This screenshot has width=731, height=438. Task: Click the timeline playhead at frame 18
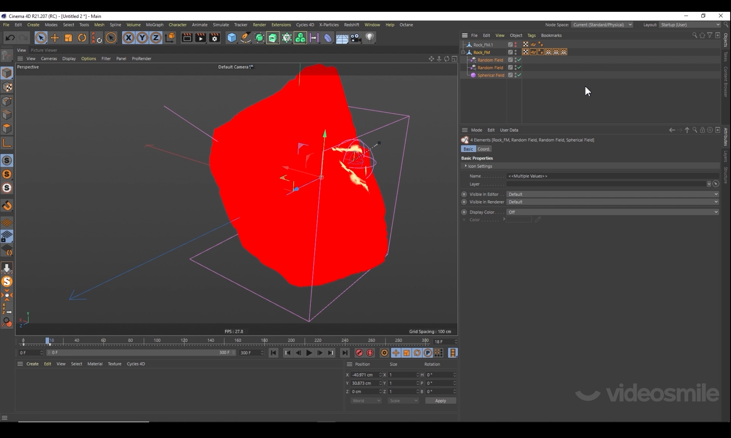pos(48,341)
